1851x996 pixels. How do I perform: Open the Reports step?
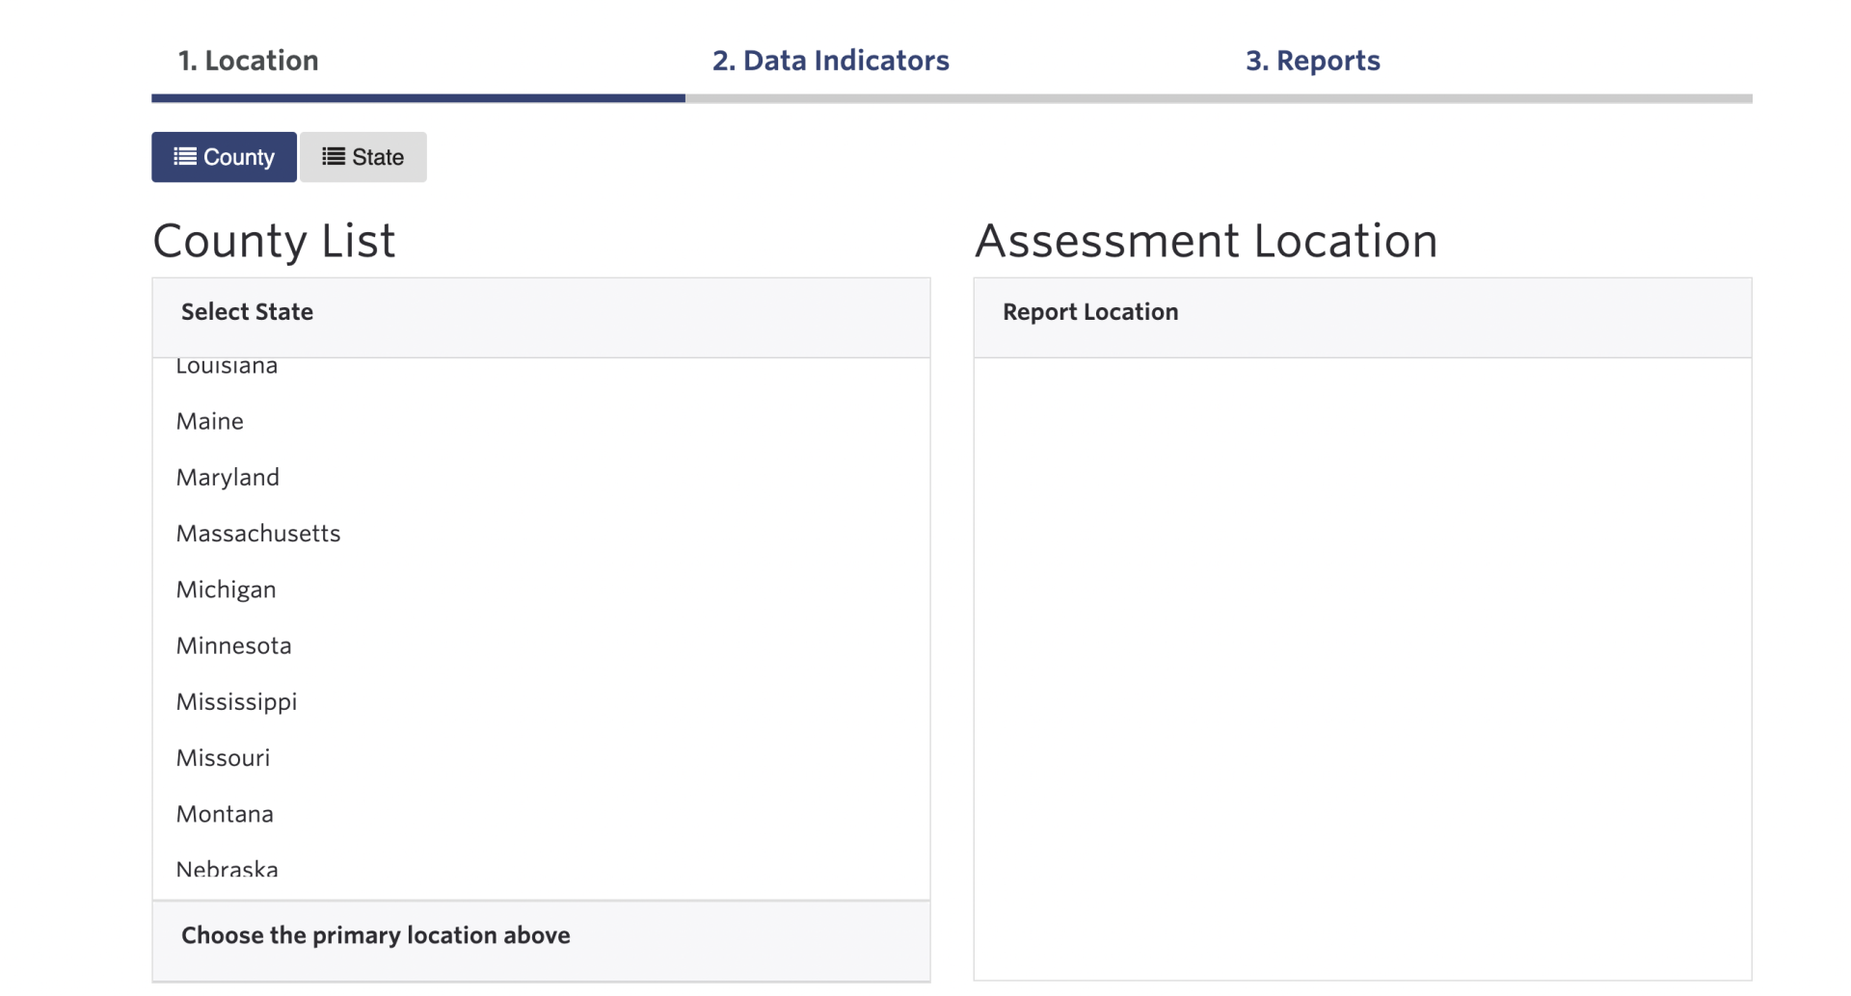[x=1312, y=61]
